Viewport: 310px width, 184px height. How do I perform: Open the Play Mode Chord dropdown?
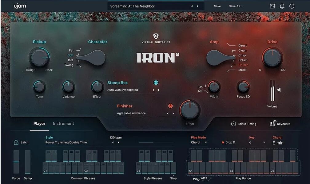pos(199,142)
